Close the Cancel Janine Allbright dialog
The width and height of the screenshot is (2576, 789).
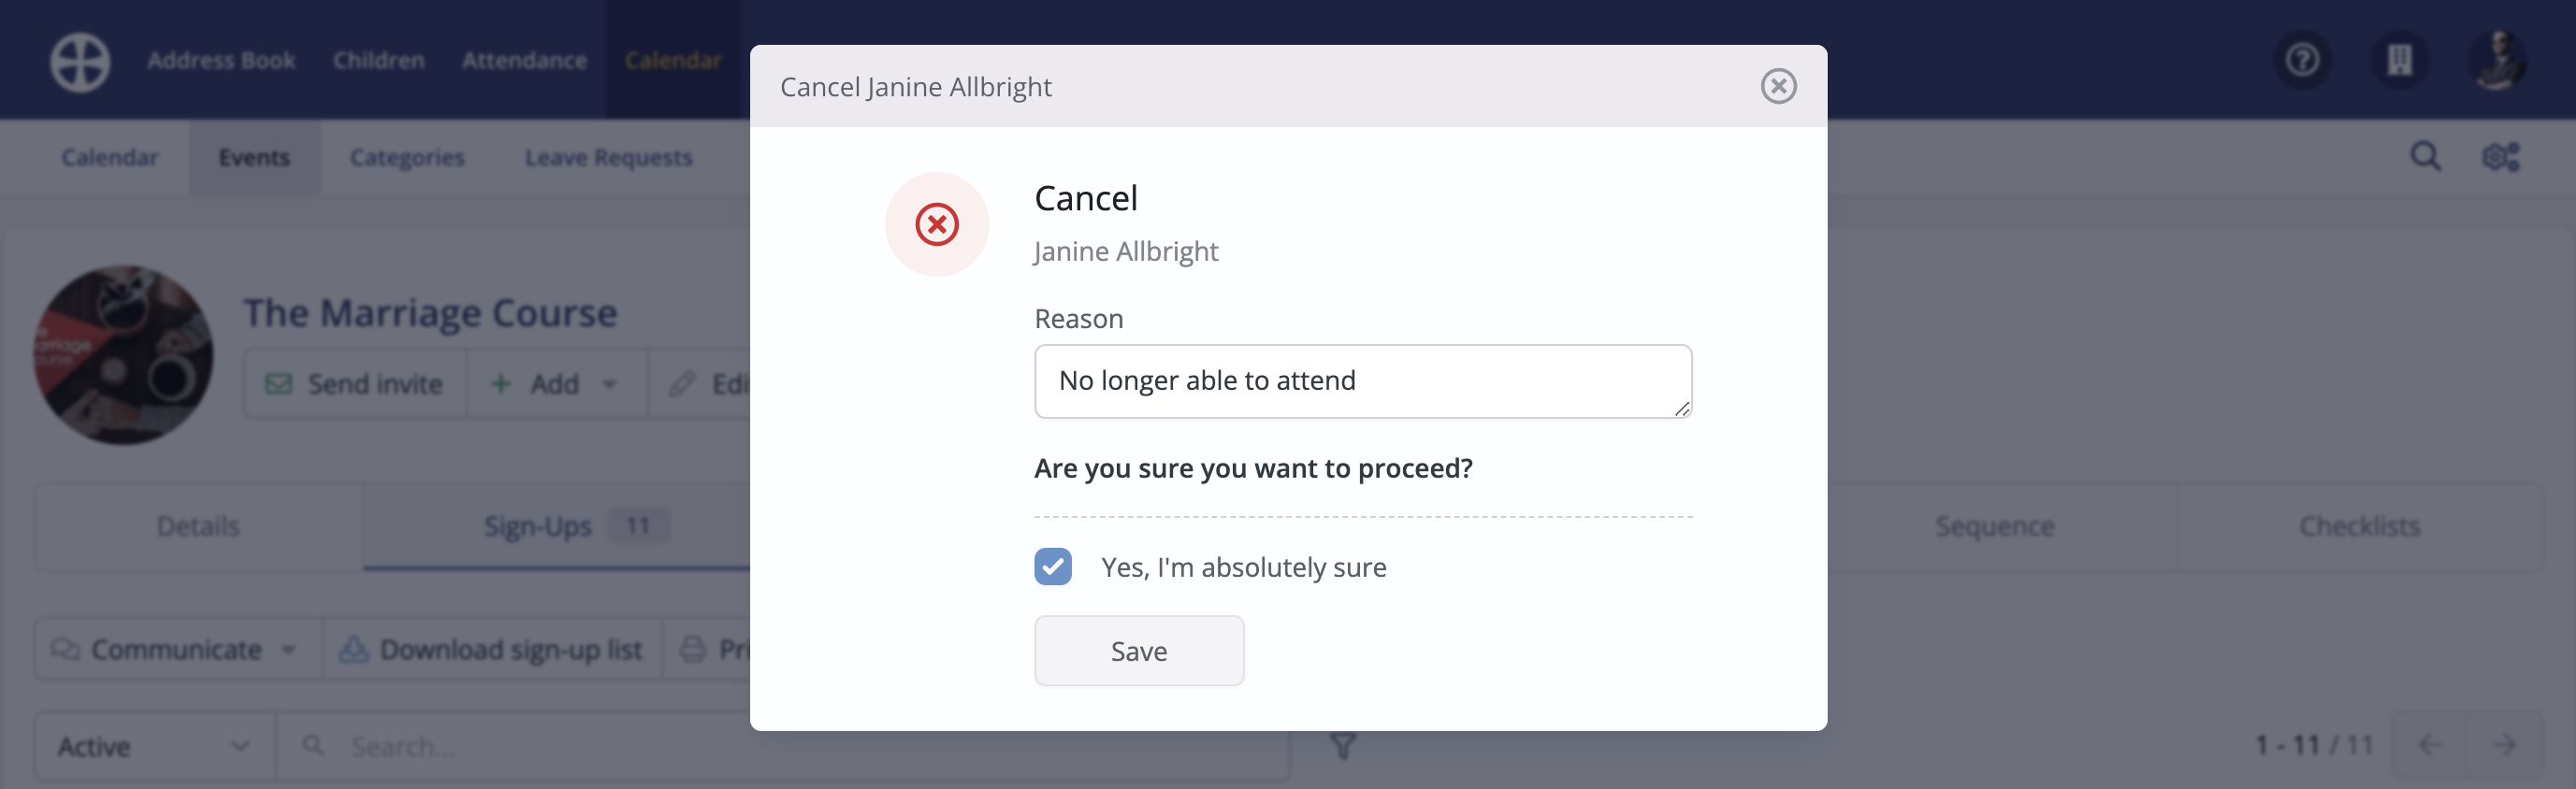1778,86
